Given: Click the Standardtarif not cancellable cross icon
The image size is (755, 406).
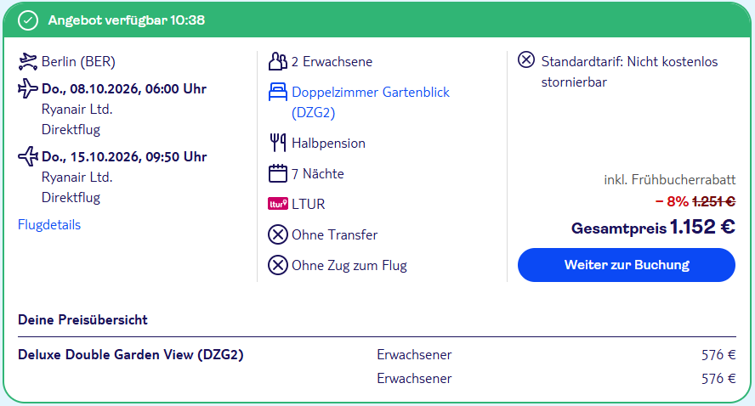Looking at the screenshot, I should point(526,60).
